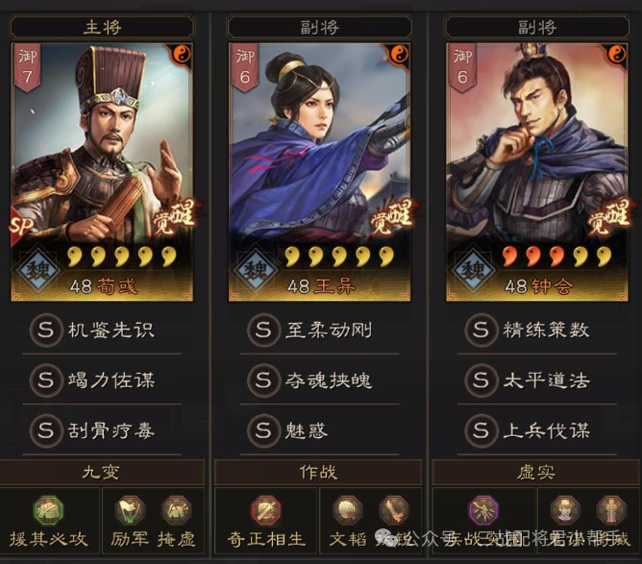
Task: Click the purple tactic icon under 虚实
Action: [483, 510]
